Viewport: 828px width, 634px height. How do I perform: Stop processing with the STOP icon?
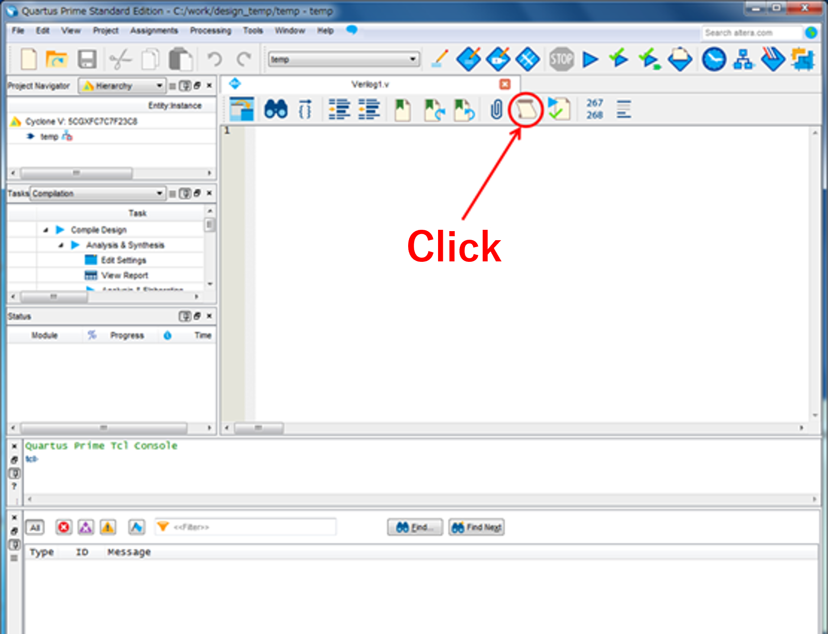point(562,59)
